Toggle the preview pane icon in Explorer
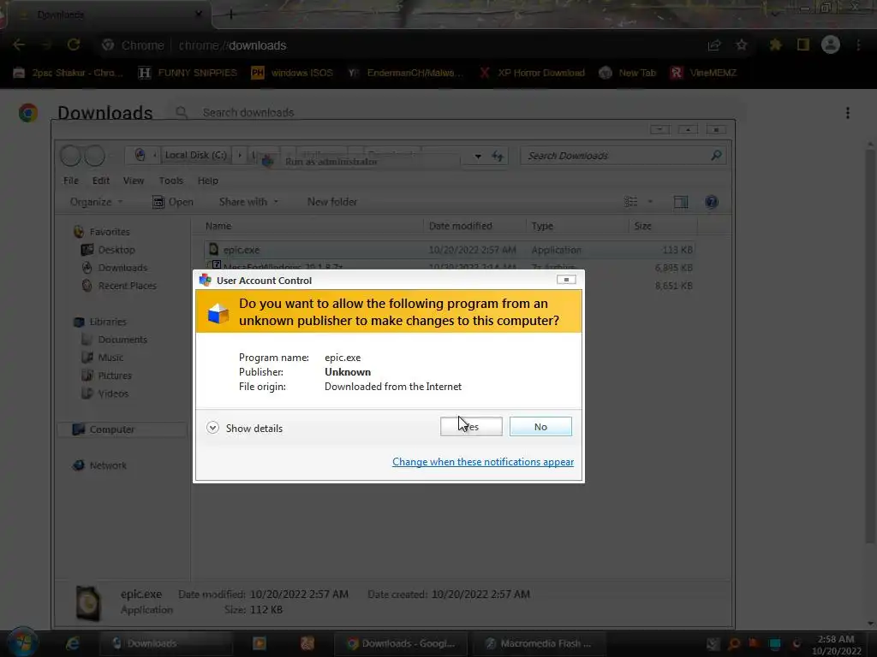The height and width of the screenshot is (657, 877). point(681,202)
